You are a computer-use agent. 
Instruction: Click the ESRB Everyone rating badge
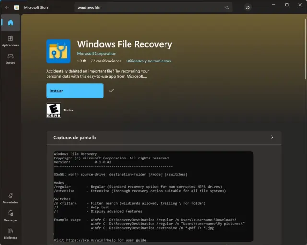54,110
